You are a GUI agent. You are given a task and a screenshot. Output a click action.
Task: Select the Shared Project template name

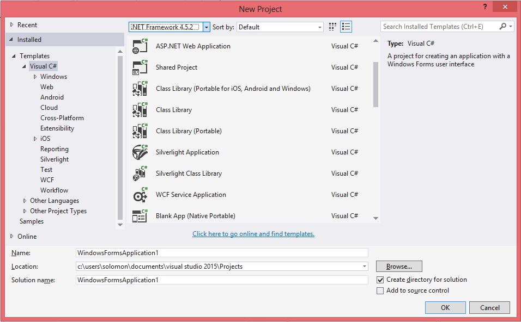tap(177, 67)
